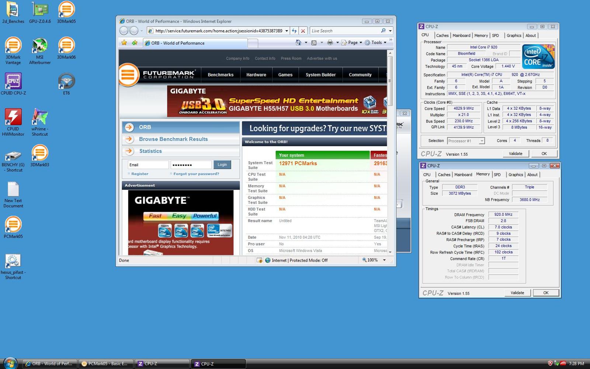Expand the Home button dropdown arrow
The image size is (590, 369).
click(x=306, y=42)
